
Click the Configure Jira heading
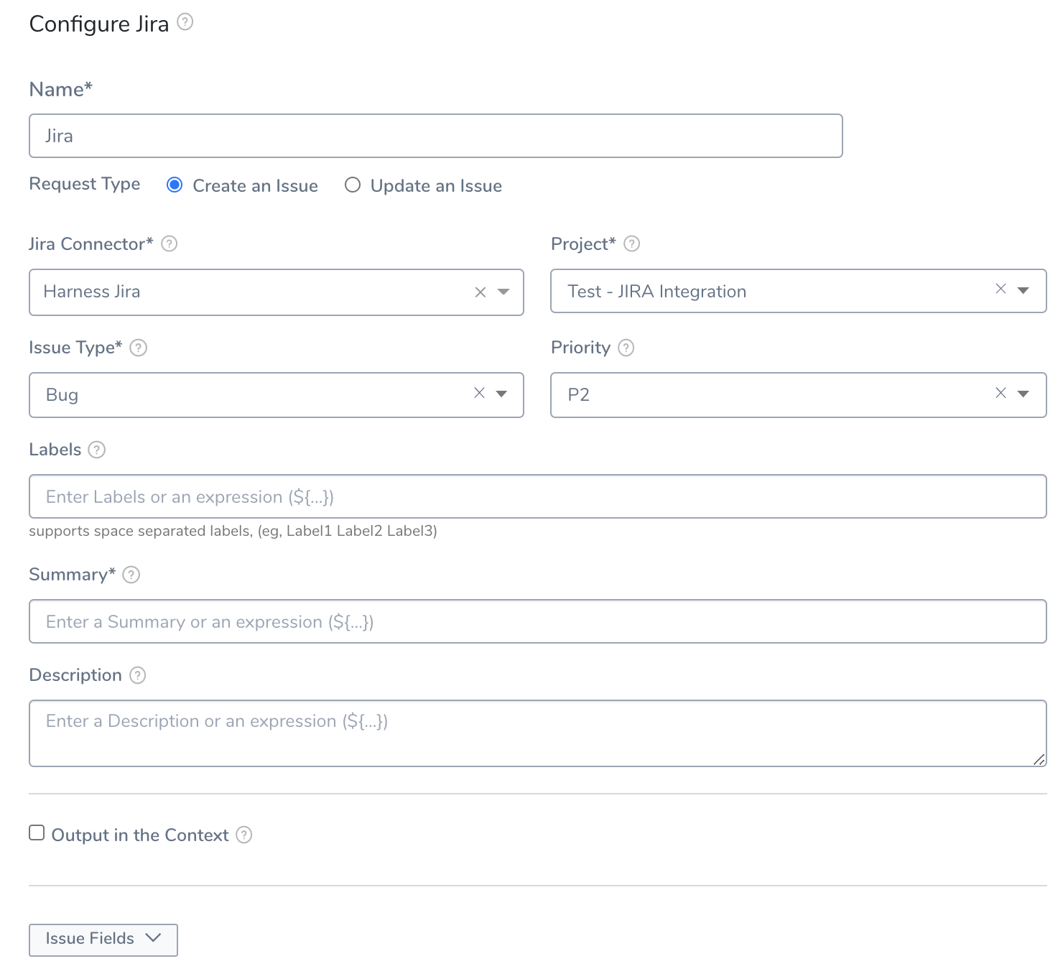pyautogui.click(x=99, y=24)
